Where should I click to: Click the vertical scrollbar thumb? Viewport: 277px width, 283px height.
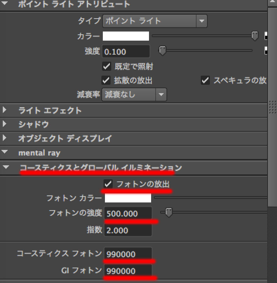pos(272,107)
